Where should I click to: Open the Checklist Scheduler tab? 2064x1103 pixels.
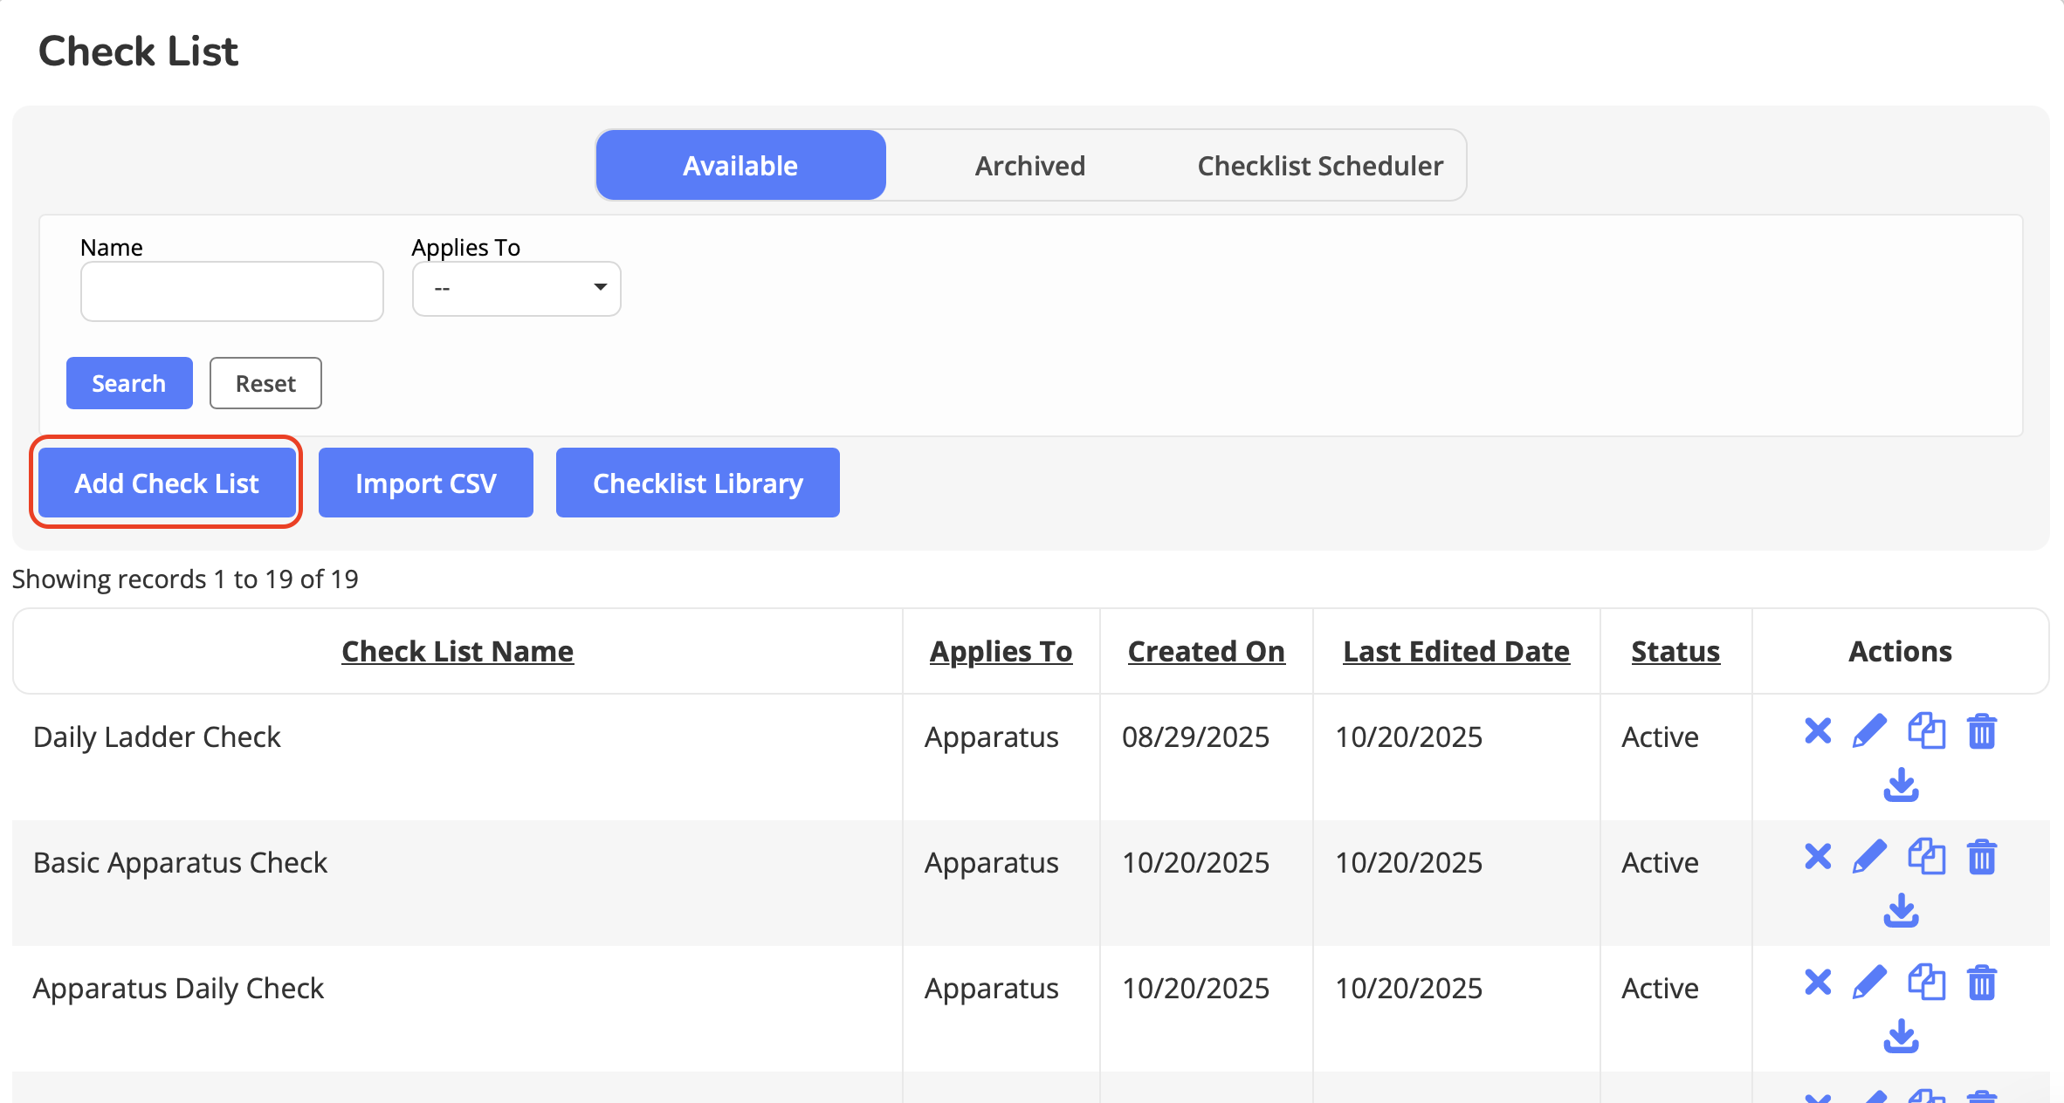[1319, 166]
